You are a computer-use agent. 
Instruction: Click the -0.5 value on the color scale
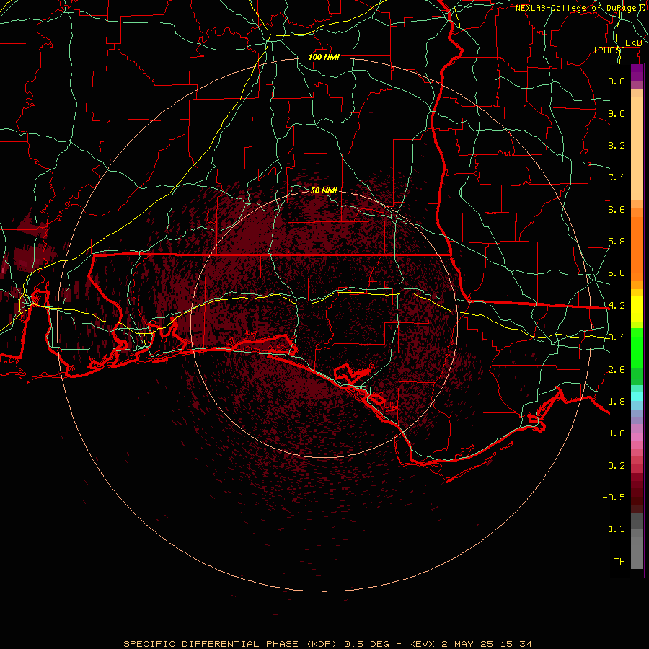click(614, 498)
